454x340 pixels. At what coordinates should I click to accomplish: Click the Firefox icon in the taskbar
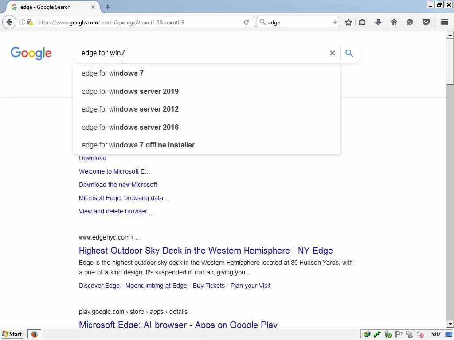(35, 334)
